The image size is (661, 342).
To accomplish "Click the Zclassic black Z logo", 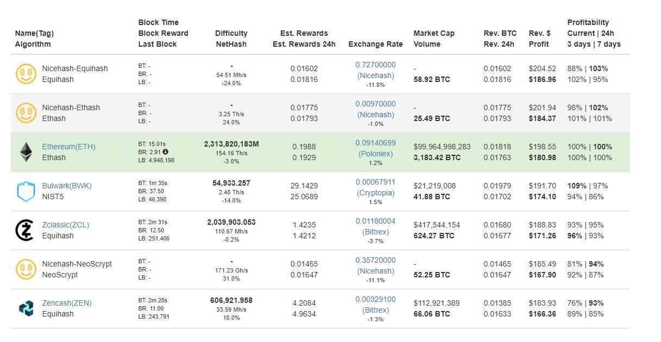I will point(26,230).
